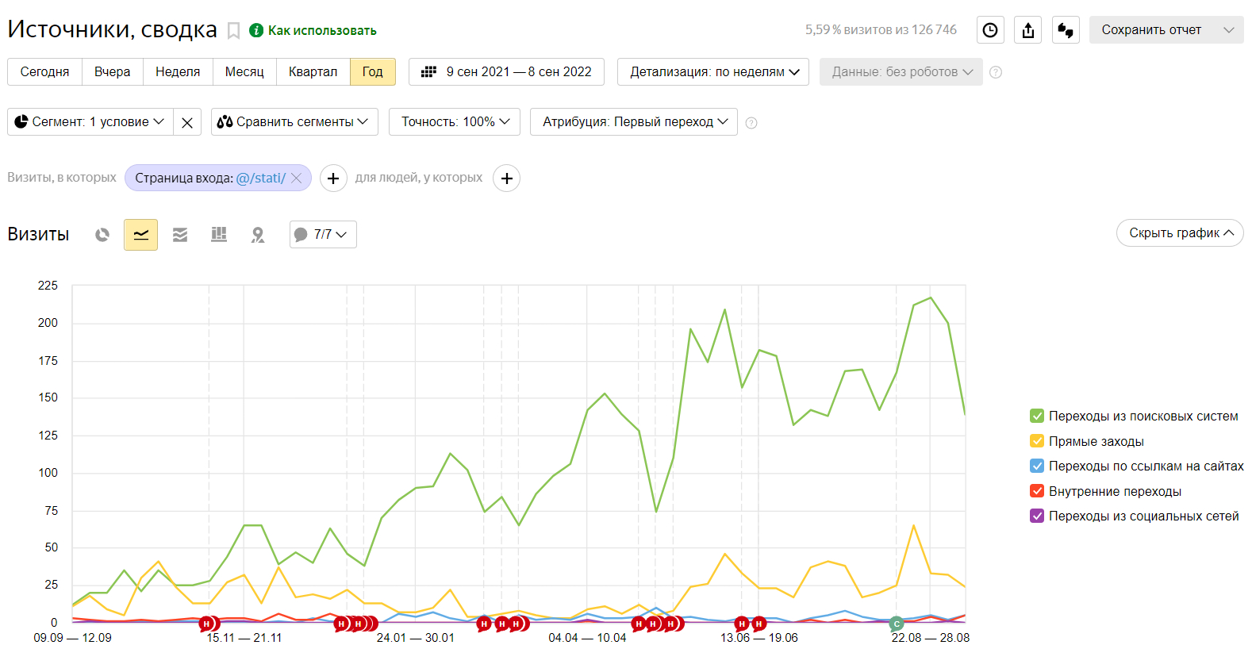Open the export report icon
The width and height of the screenshot is (1252, 668).
[x=1028, y=30]
